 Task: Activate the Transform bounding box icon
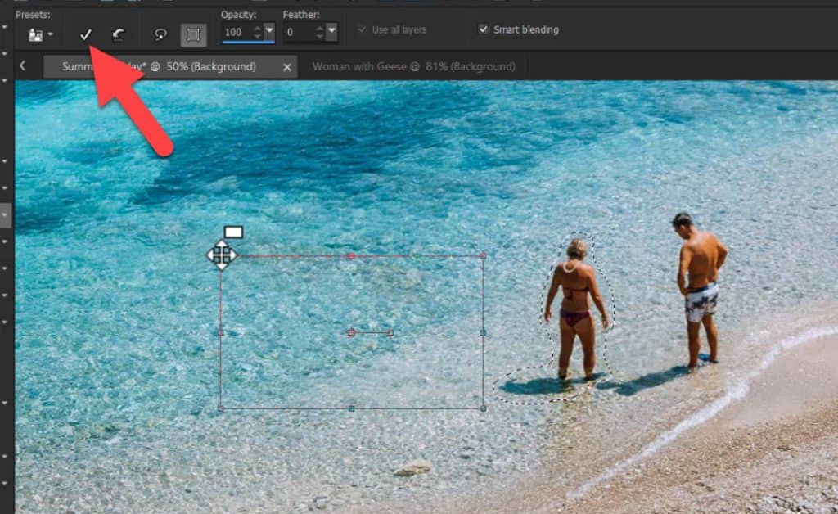(194, 34)
